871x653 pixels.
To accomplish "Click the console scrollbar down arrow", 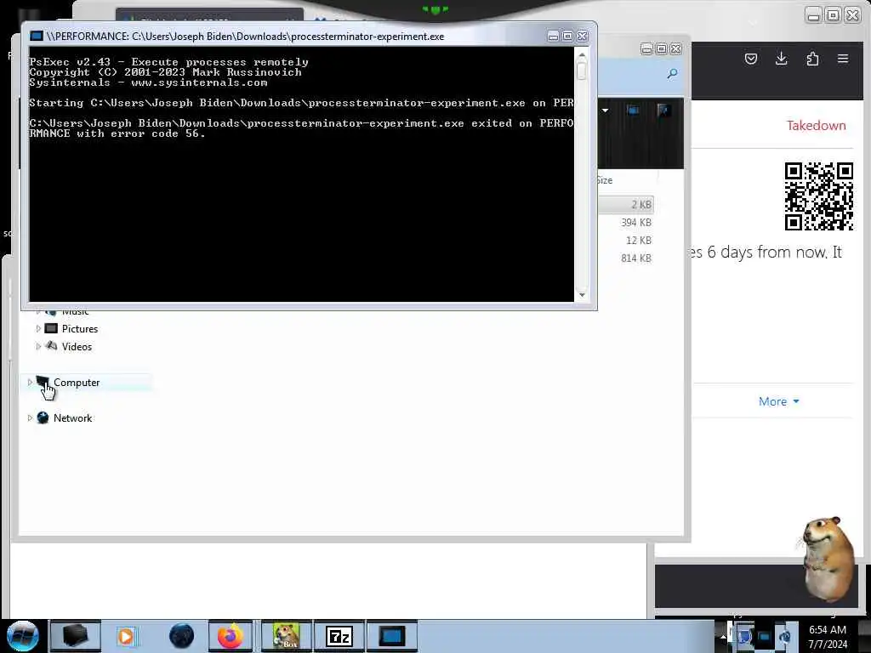I will [x=582, y=295].
